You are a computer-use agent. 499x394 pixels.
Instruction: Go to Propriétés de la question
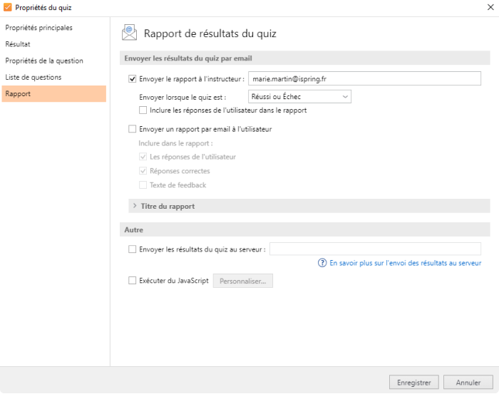coord(44,61)
